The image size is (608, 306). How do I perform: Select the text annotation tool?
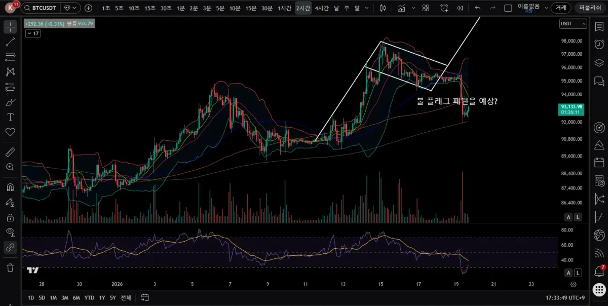pyautogui.click(x=10, y=117)
